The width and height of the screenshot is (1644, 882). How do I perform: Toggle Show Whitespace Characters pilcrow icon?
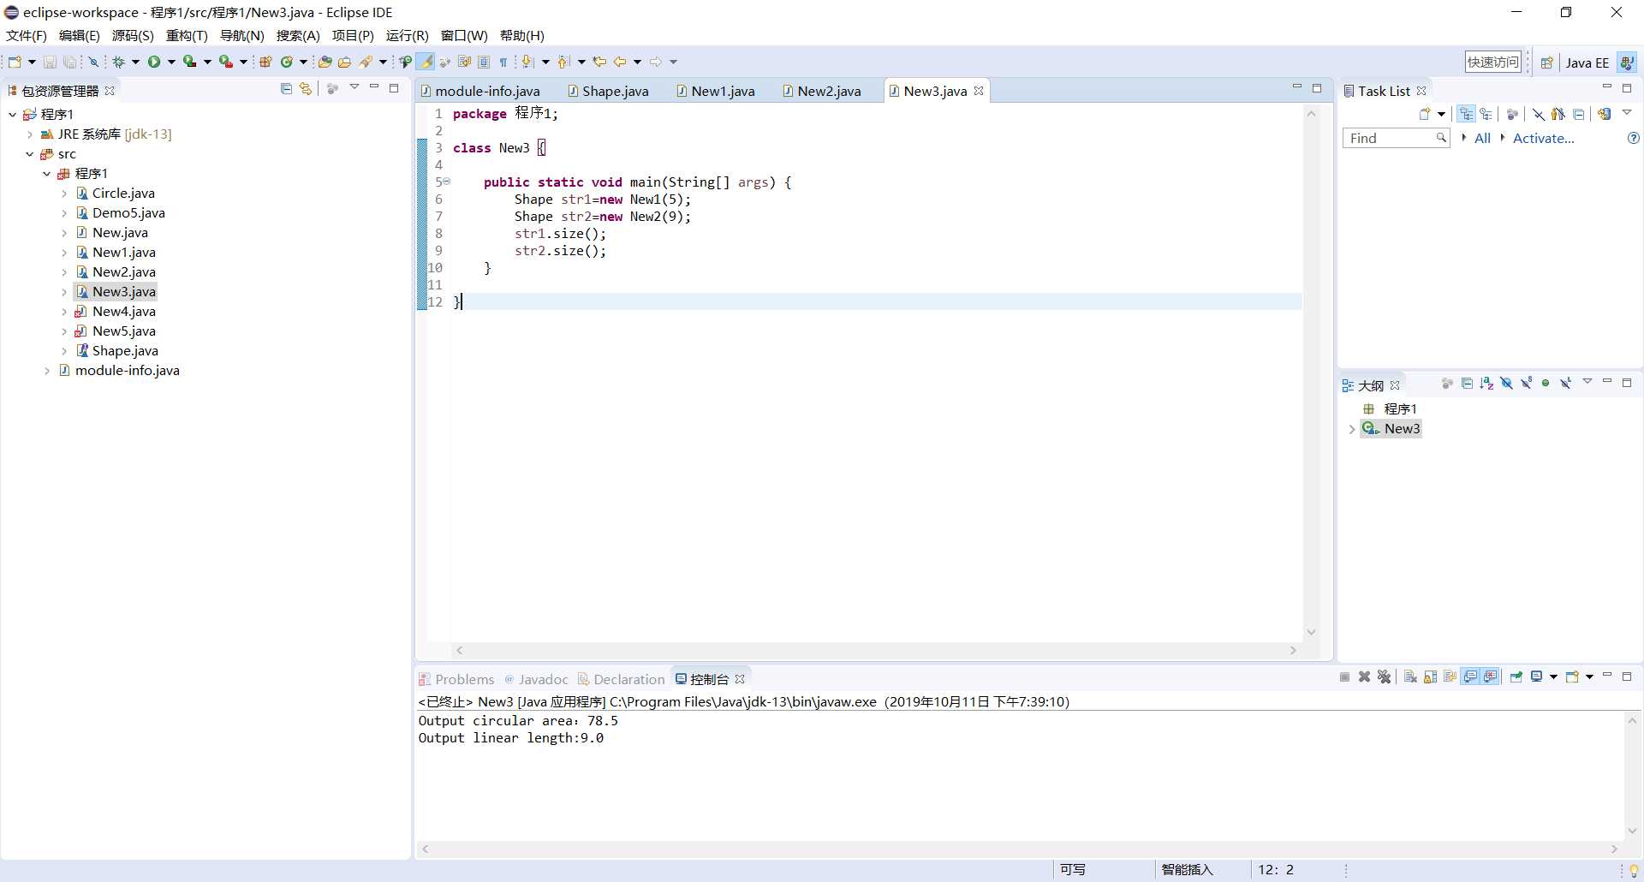click(503, 62)
